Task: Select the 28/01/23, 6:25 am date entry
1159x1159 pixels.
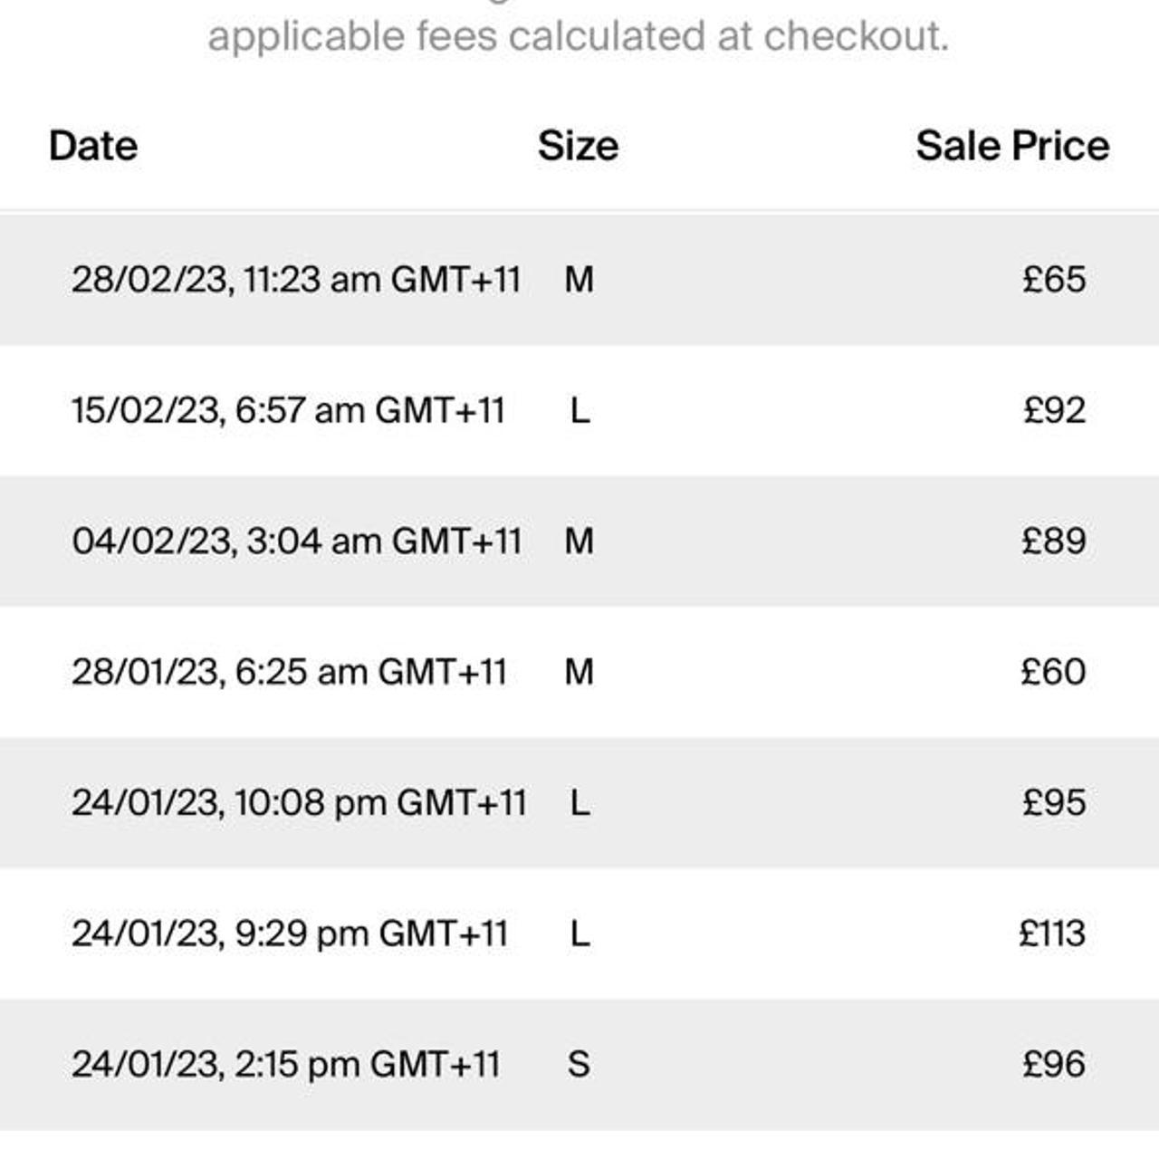Action: point(289,672)
